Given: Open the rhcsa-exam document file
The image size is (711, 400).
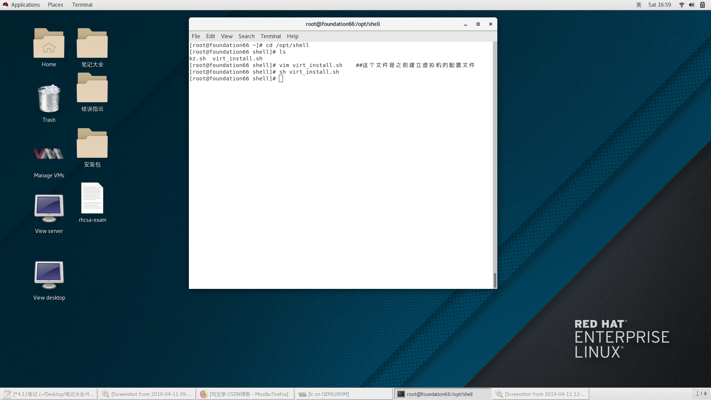Looking at the screenshot, I should click(92, 199).
